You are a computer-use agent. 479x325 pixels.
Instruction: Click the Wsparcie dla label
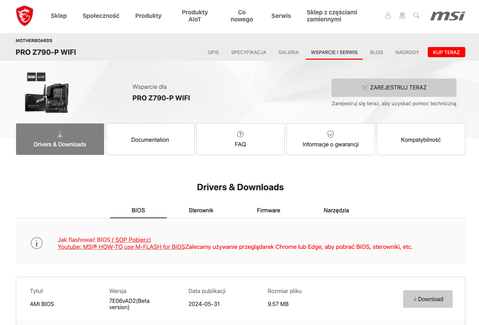tap(150, 87)
